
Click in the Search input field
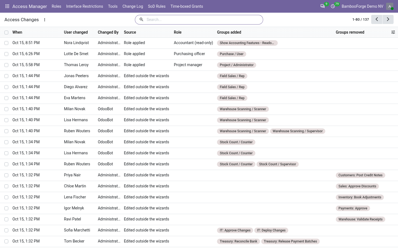tap(203, 20)
